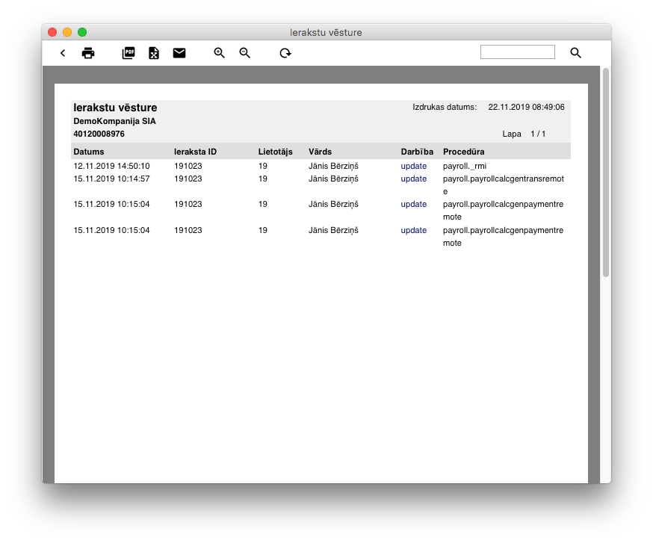Select the date 12.11.2019 14:50:10
Screen dimensions: 653x543
click(x=111, y=166)
